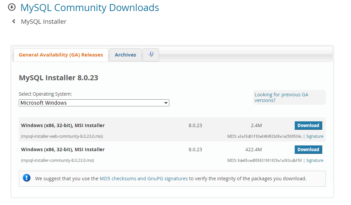351x205 pixels.
Task: Open MD5 checksums and GnuPG signatures link
Action: (x=144, y=179)
